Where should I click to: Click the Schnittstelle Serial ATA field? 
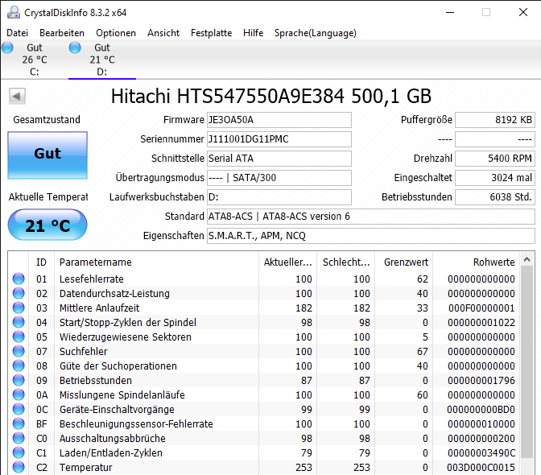point(279,159)
